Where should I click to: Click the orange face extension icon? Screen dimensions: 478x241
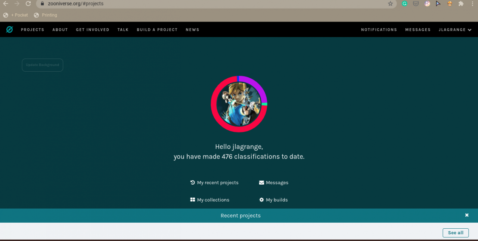(x=450, y=4)
